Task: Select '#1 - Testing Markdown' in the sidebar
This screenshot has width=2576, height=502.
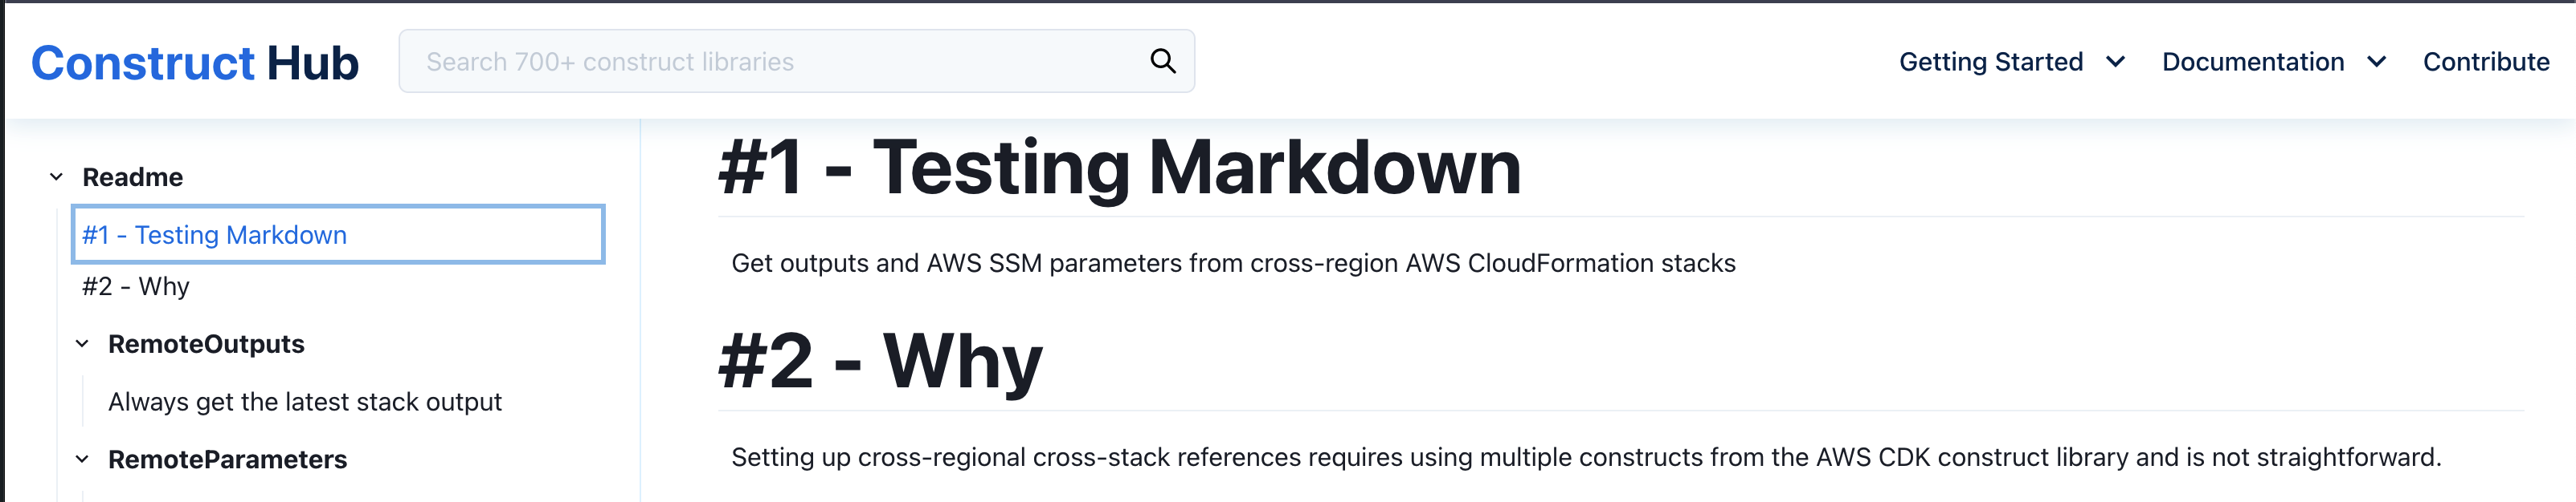Action: tap(213, 234)
